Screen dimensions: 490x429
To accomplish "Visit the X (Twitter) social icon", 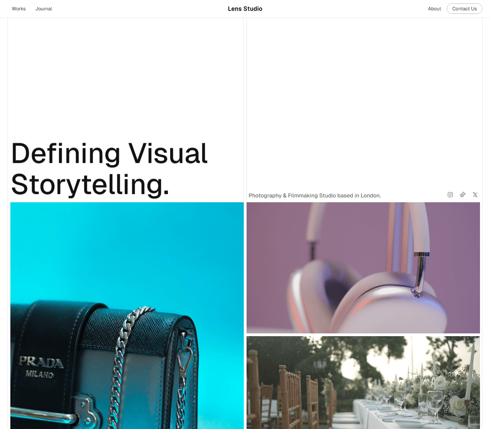I will pyautogui.click(x=475, y=195).
